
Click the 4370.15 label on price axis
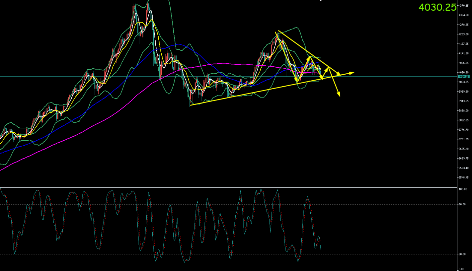click(x=463, y=5)
